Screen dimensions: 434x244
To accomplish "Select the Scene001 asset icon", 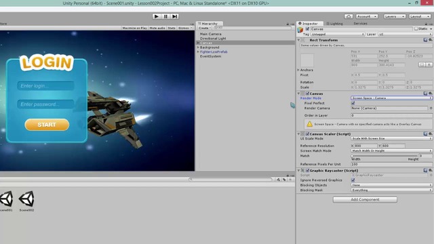I will [6, 199].
